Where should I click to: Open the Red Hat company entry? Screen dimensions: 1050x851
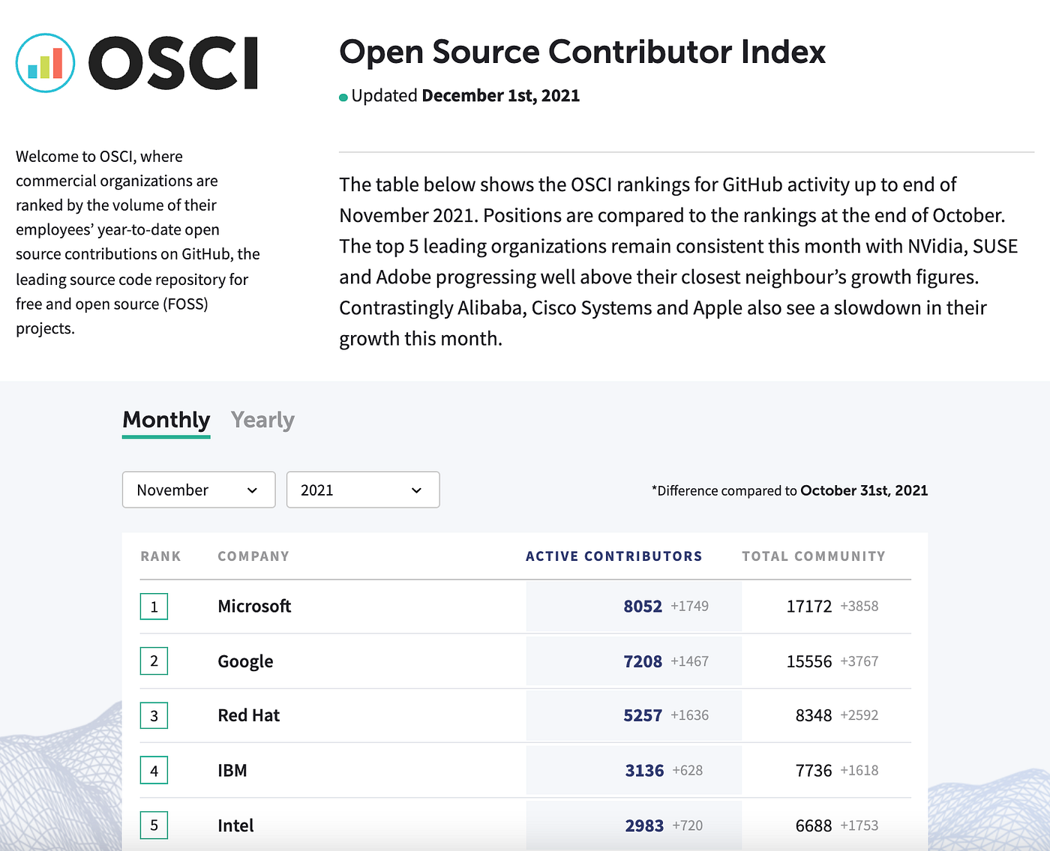click(x=248, y=716)
